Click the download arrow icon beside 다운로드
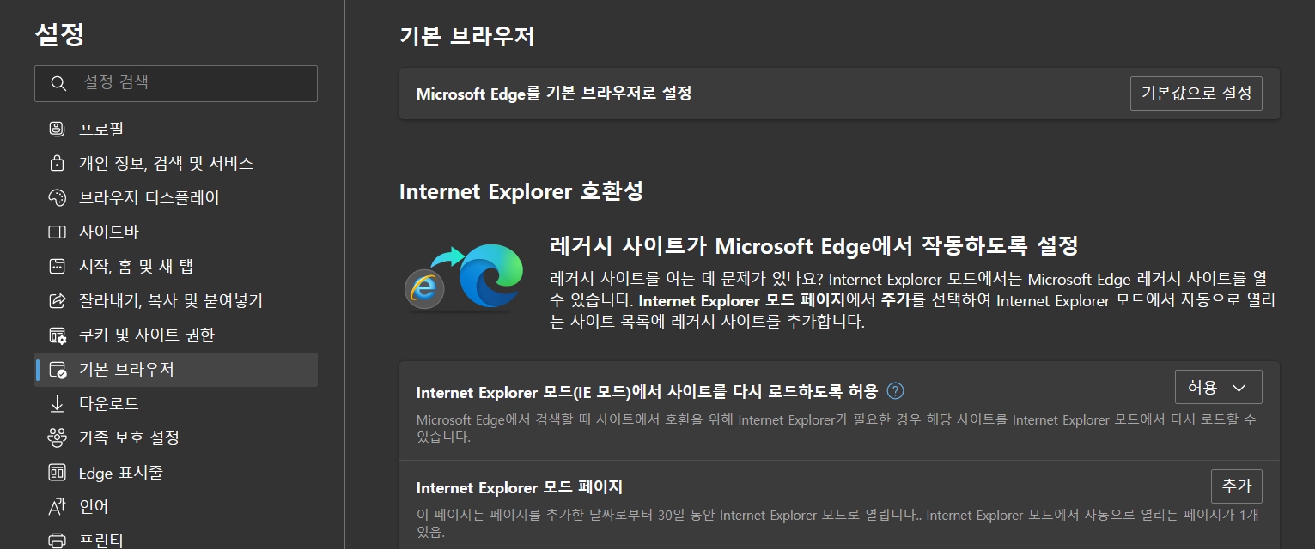This screenshot has height=549, width=1315. (x=58, y=403)
